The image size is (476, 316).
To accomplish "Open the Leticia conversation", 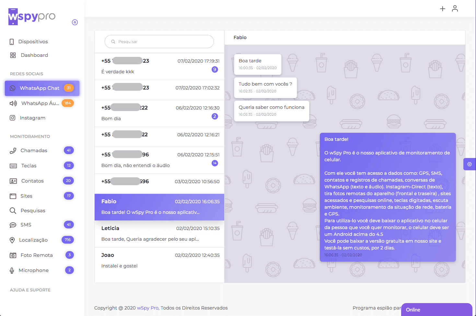I will click(x=159, y=234).
